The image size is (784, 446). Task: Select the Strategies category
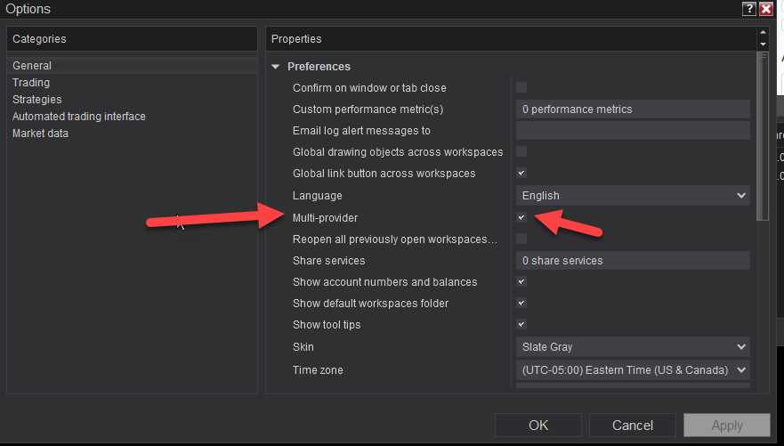36,100
